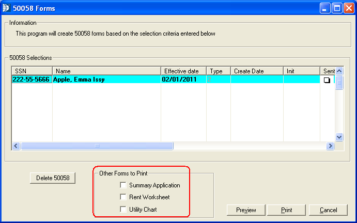Click the Name column header

[x=106, y=71]
